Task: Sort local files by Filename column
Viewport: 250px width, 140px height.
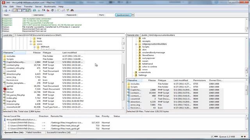Action: pyautogui.click(x=14, y=52)
